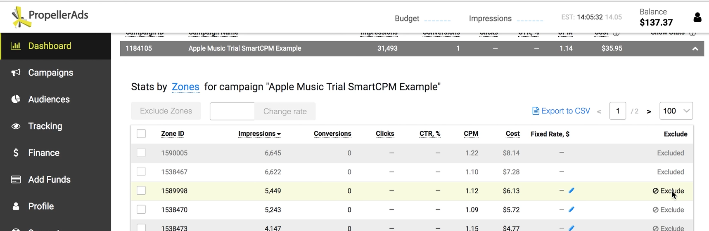Screen dimensions: 709x231
Task: Click the Add Funds card icon
Action: 16,179
